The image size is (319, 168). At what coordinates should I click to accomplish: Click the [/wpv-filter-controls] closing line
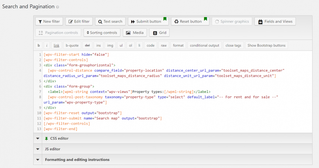tap(67, 124)
